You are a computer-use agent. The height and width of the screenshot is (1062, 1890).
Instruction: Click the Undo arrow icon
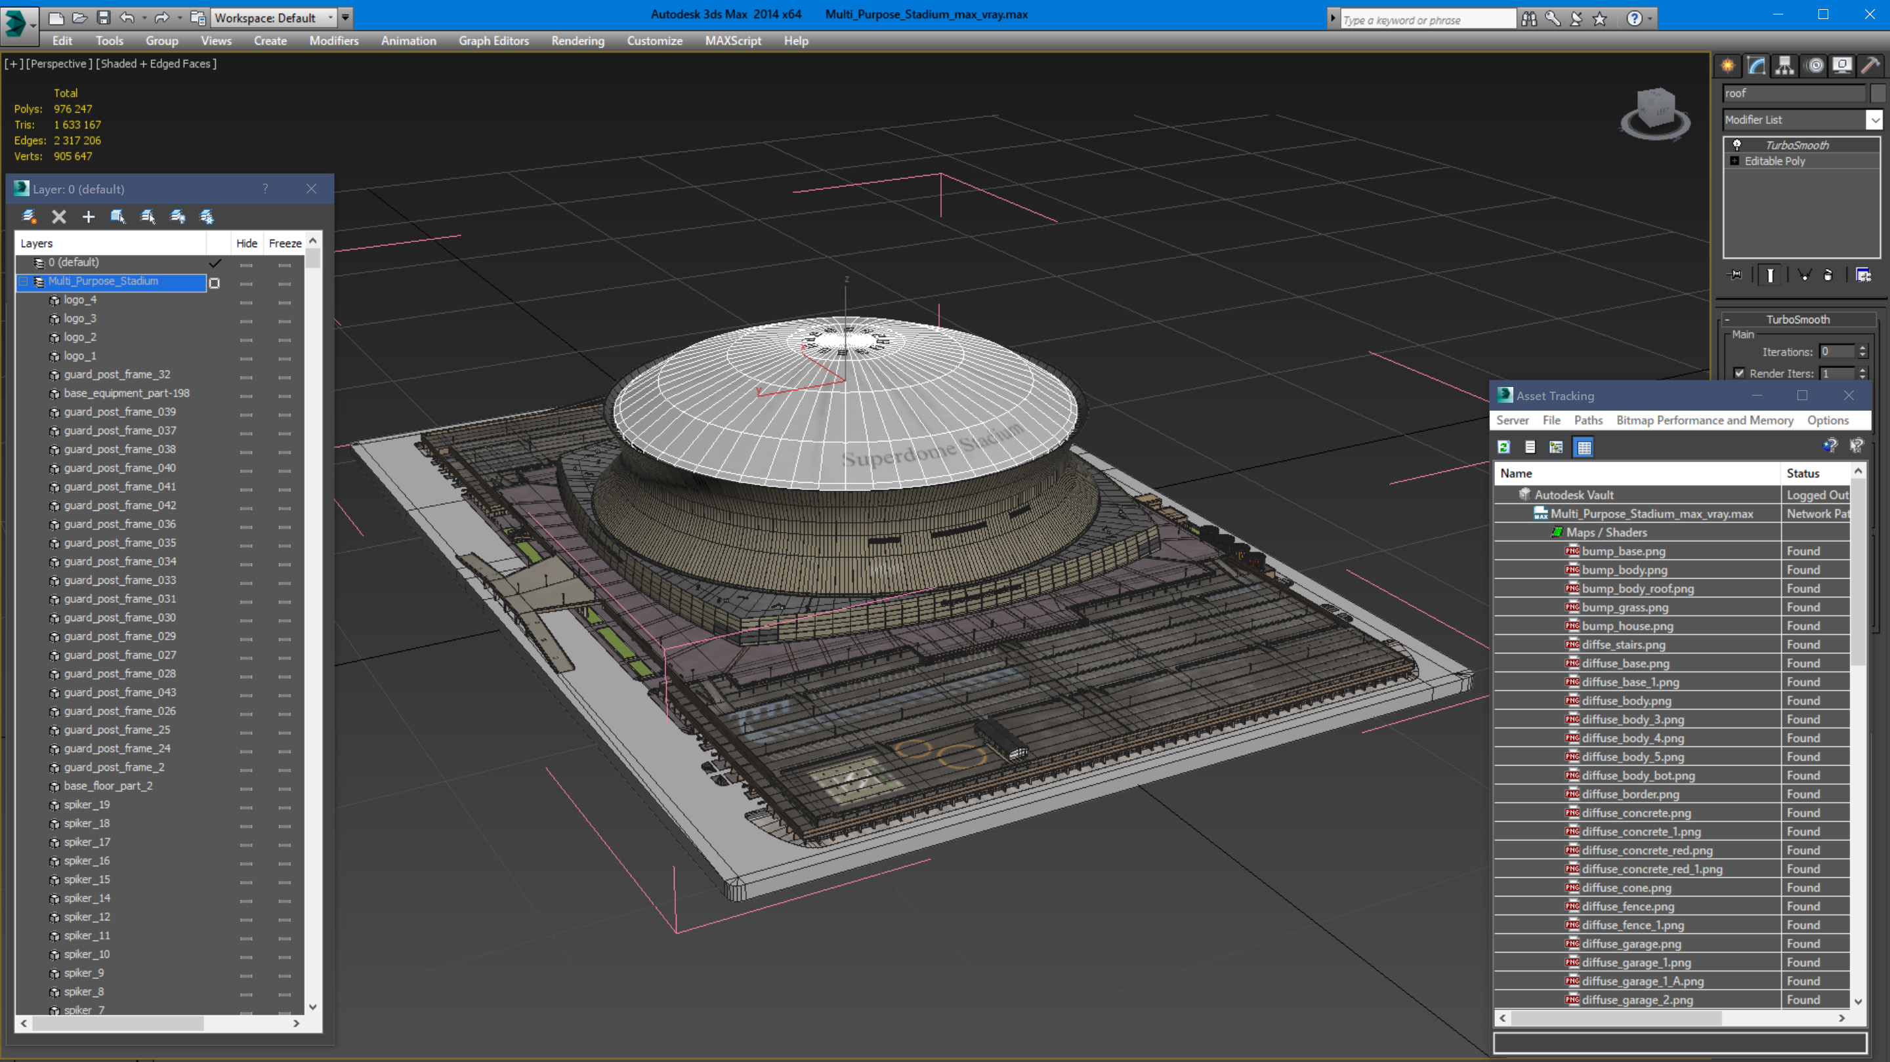pos(127,18)
